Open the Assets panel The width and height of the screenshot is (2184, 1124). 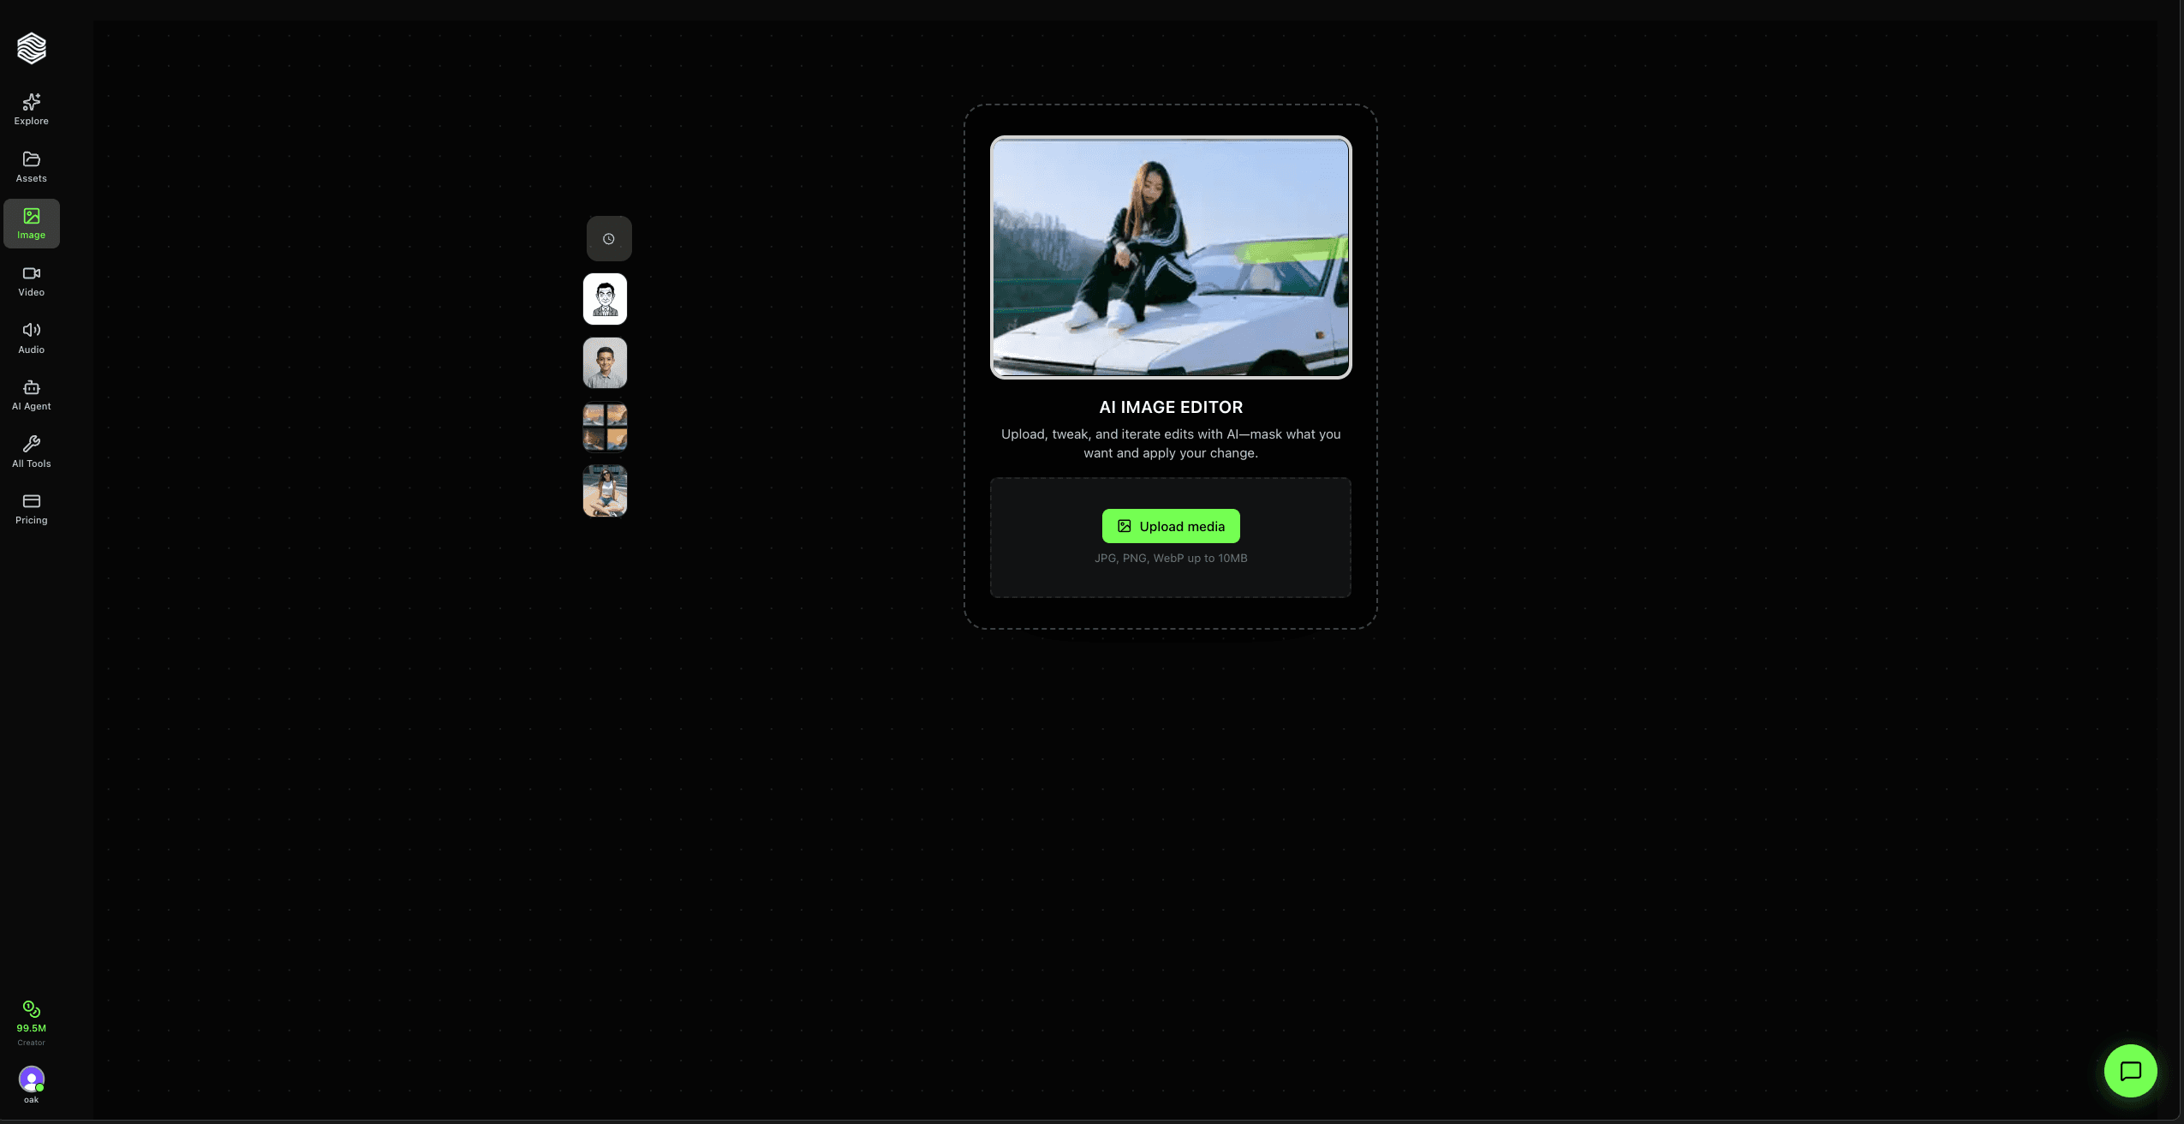coord(31,165)
